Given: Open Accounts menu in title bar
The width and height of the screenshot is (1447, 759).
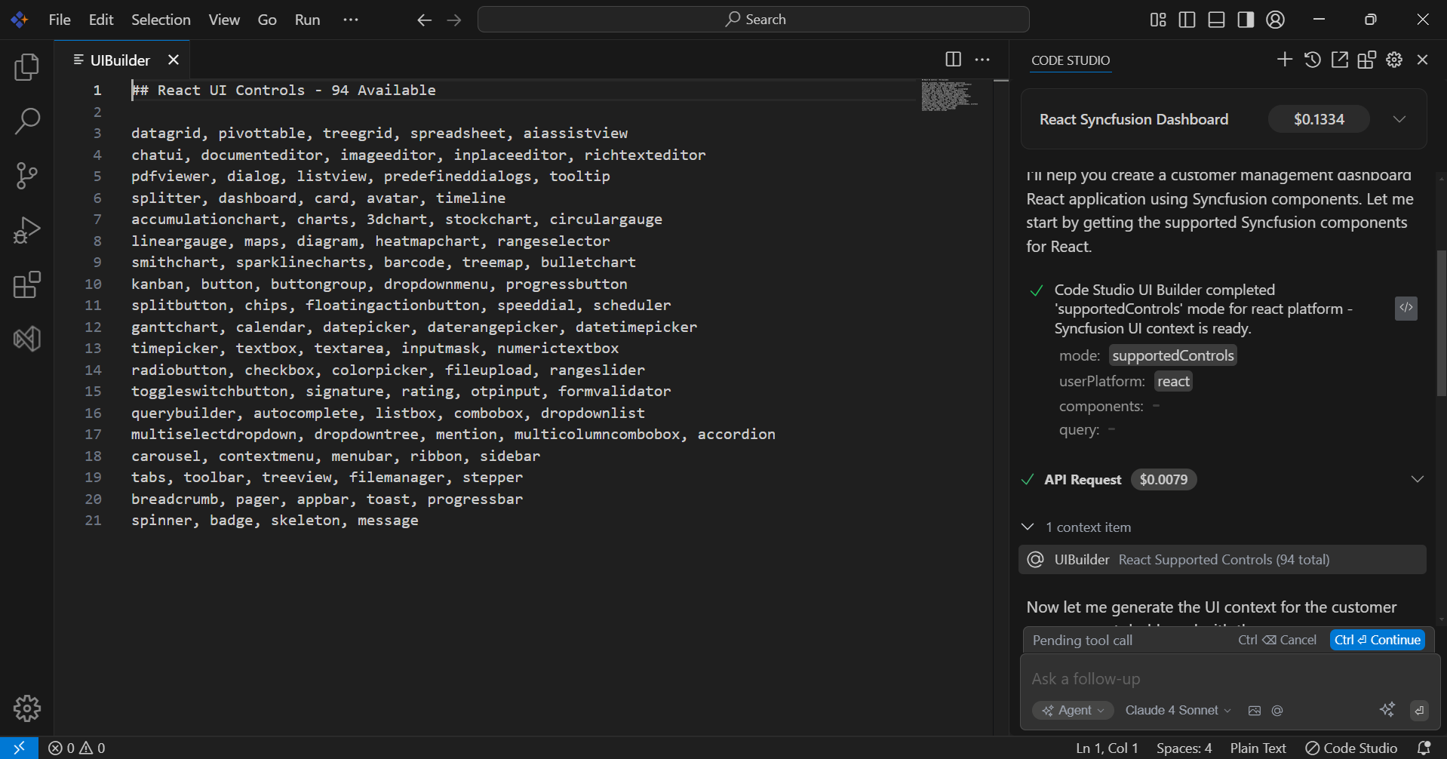Looking at the screenshot, I should pos(1276,20).
